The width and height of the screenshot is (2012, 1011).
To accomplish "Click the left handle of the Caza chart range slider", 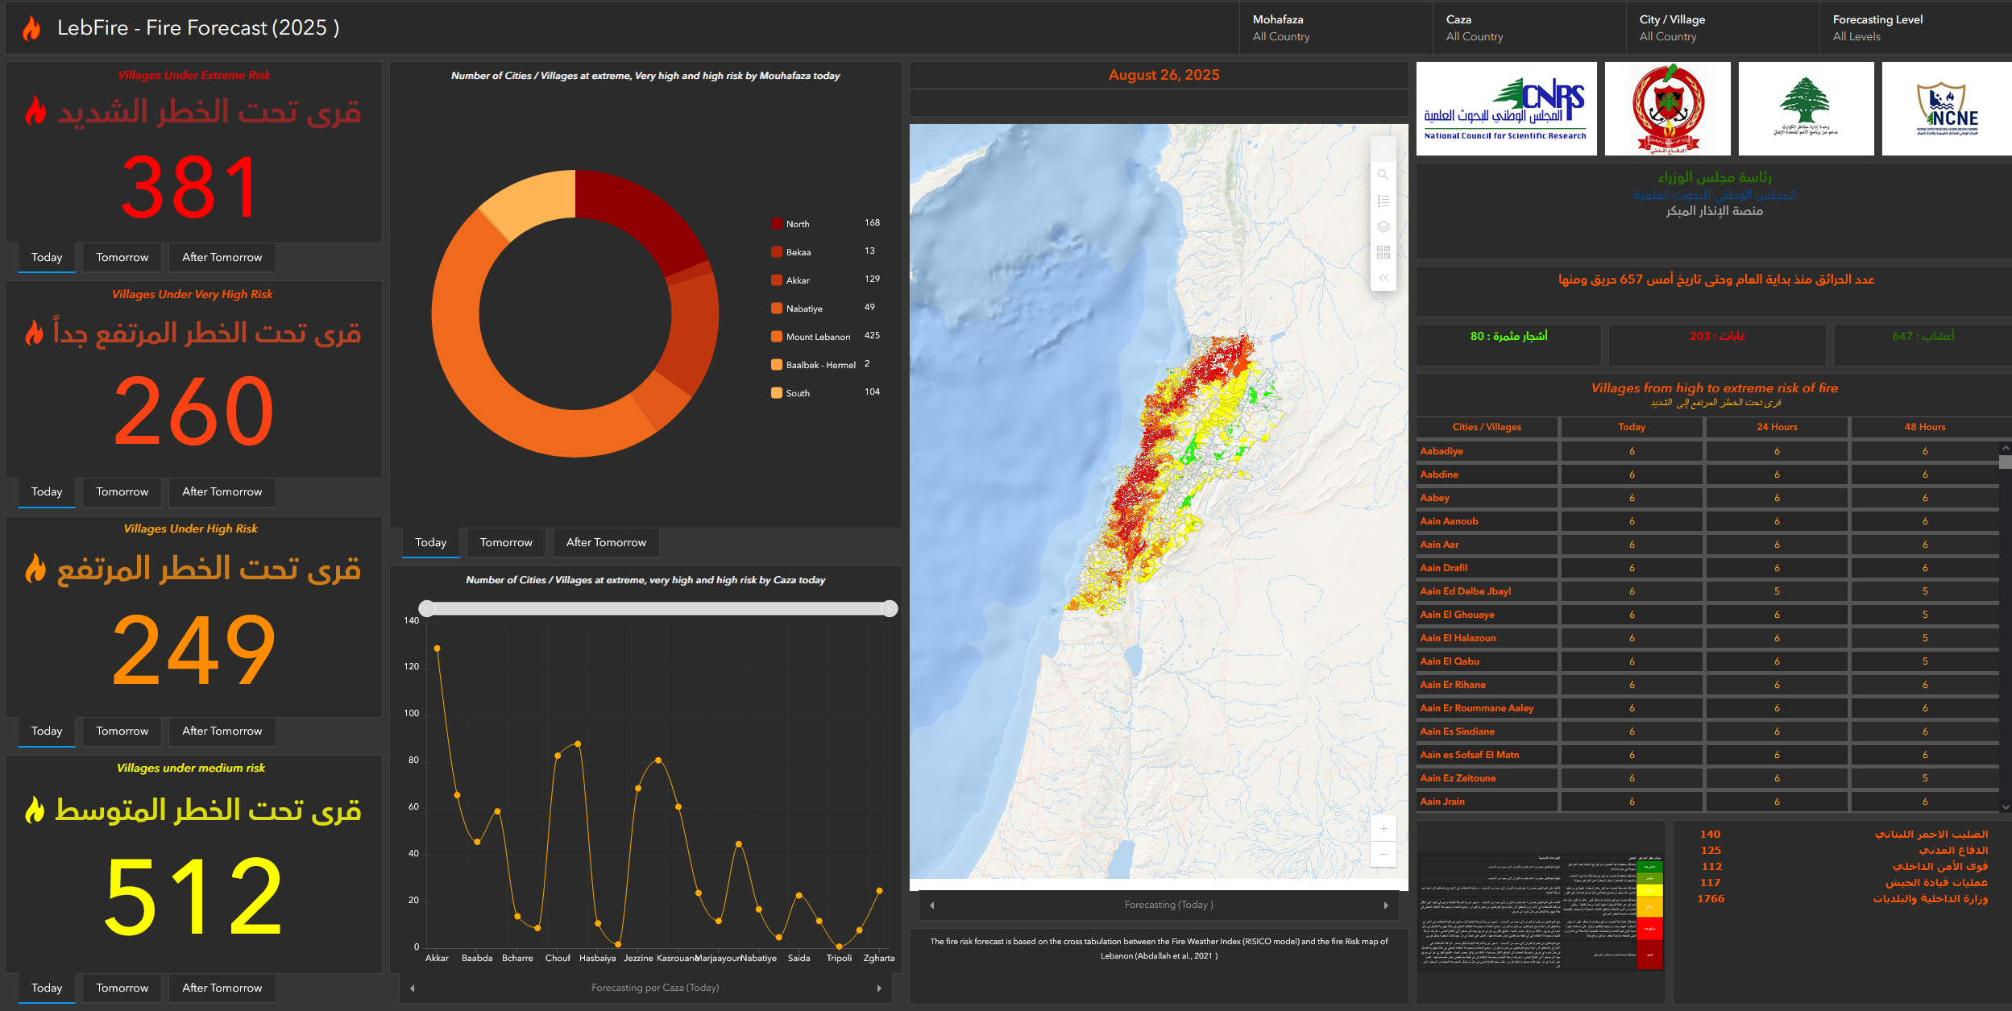I will pos(427,609).
